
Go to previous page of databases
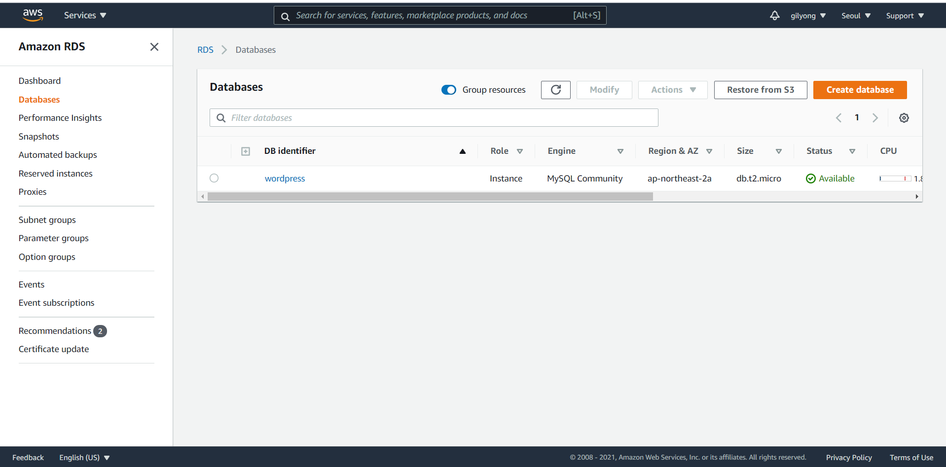pyautogui.click(x=838, y=118)
